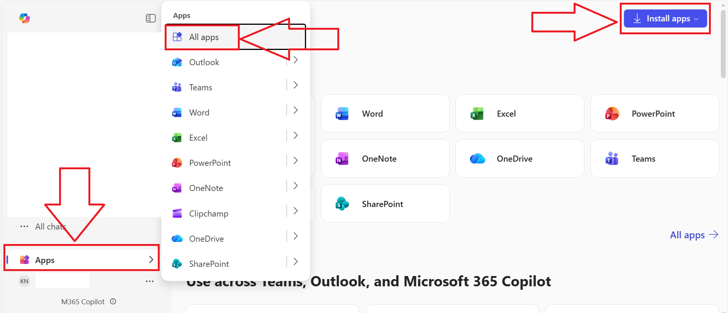Select the Apps item in the sidebar
This screenshot has width=728, height=313.
pyautogui.click(x=82, y=260)
